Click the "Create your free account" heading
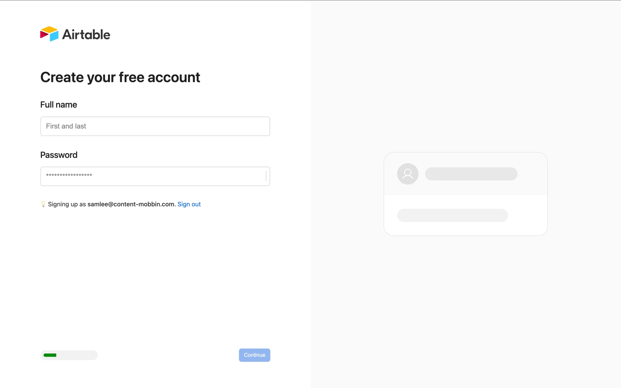 point(120,77)
